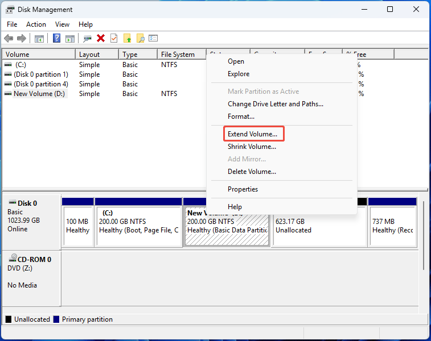
Task: Click the black Unallocated legend swatch
Action: (9, 319)
